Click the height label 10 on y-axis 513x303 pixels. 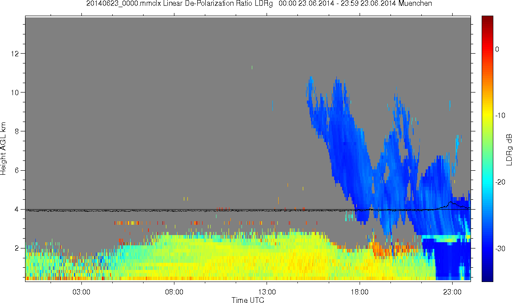[15, 93]
